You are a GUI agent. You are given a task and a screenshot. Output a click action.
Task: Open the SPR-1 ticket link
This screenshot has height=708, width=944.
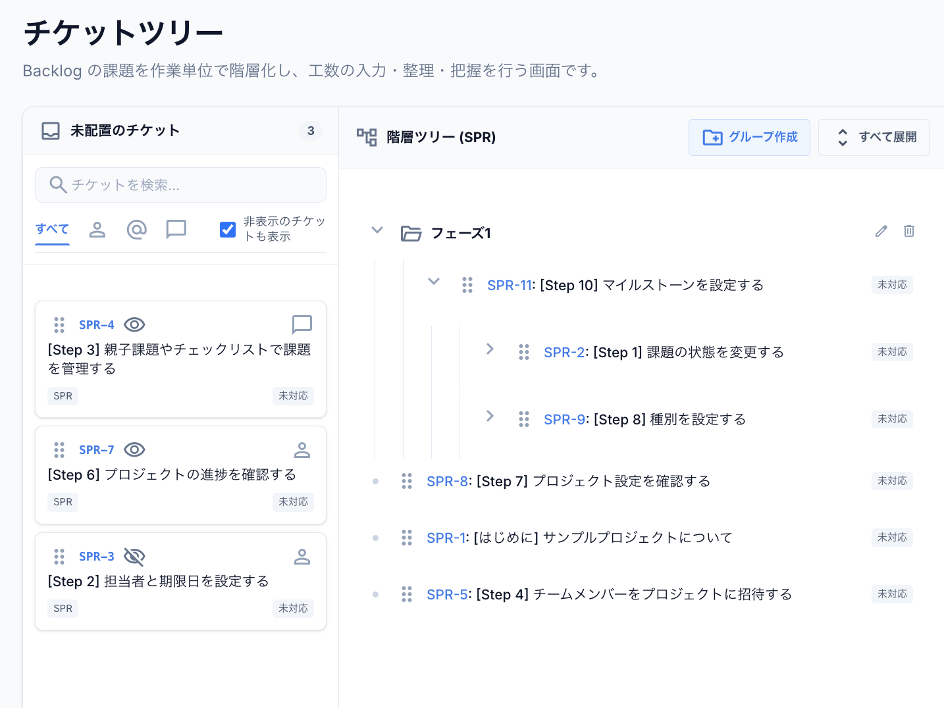pyautogui.click(x=446, y=538)
